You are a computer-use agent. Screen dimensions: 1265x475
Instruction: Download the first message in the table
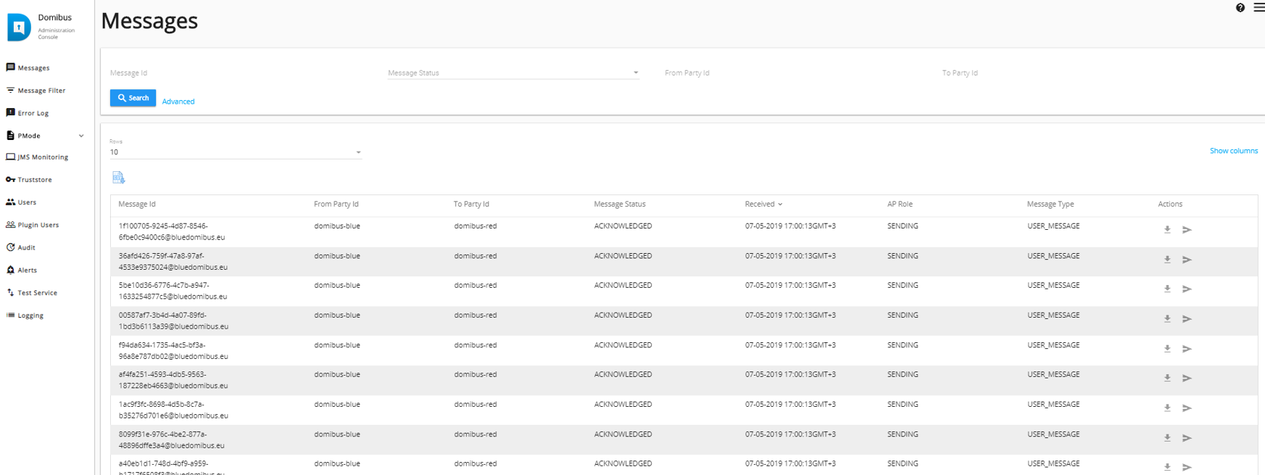(1167, 230)
